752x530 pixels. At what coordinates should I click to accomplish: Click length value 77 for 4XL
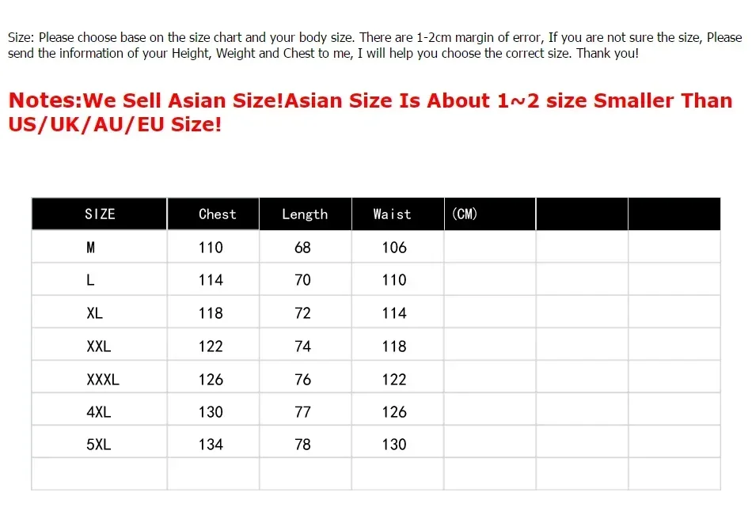pyautogui.click(x=302, y=411)
